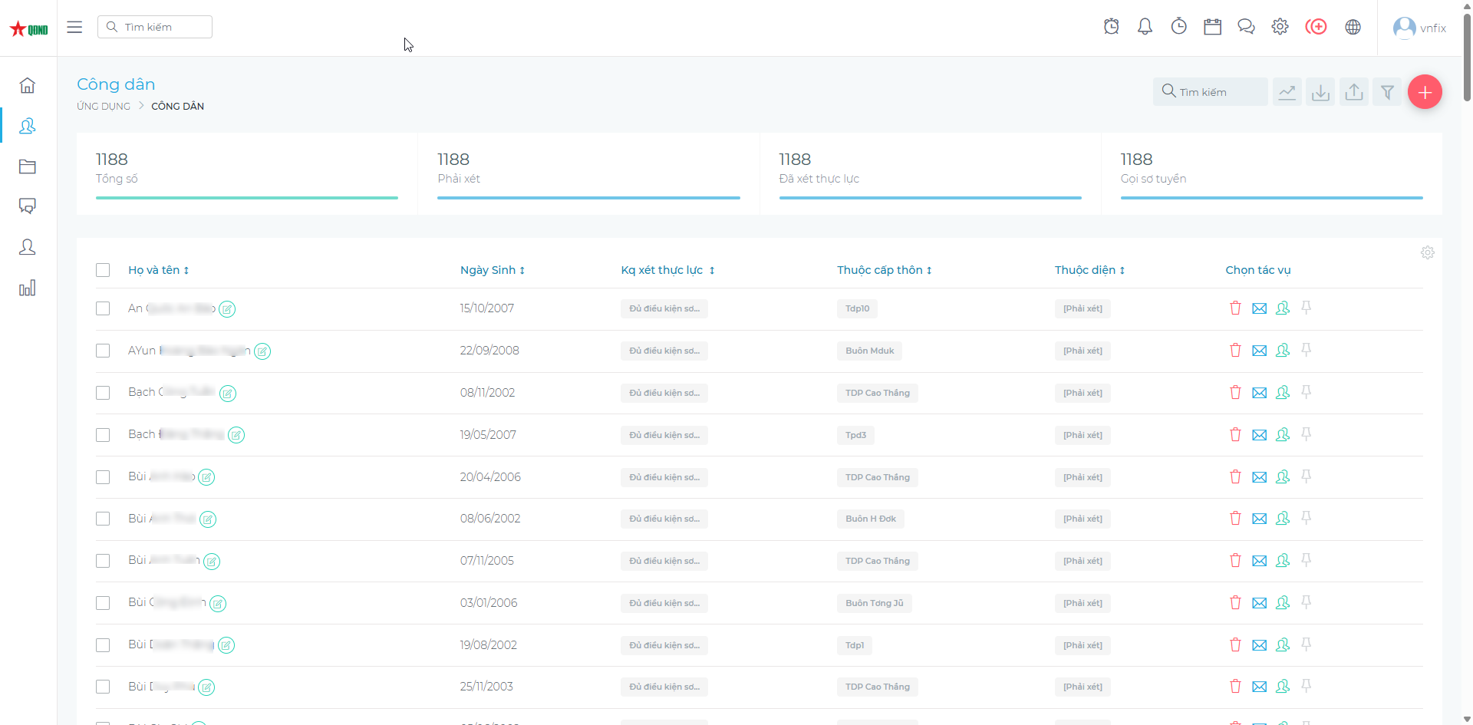Select the Gọi sơ tuyển card
The width and height of the screenshot is (1473, 725).
pos(1271,173)
